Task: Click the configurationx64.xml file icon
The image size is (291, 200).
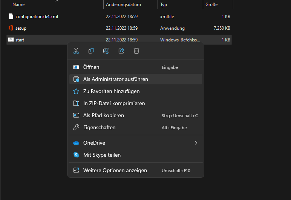Action: [11, 17]
